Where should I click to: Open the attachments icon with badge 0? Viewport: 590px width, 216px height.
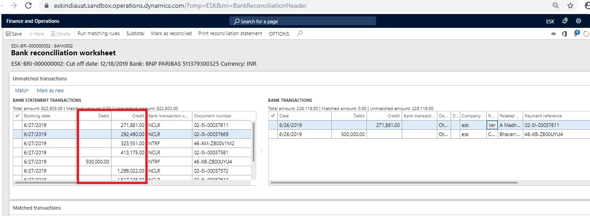576,33
